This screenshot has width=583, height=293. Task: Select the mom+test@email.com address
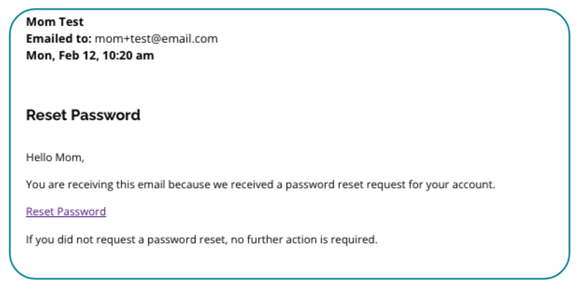[156, 39]
